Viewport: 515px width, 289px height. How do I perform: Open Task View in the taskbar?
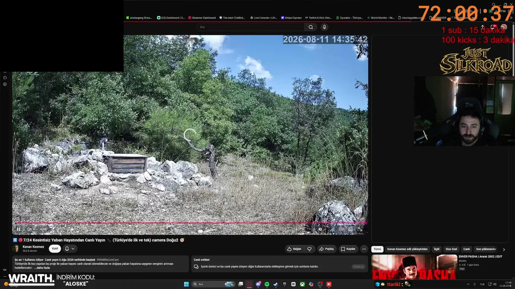(x=241, y=284)
